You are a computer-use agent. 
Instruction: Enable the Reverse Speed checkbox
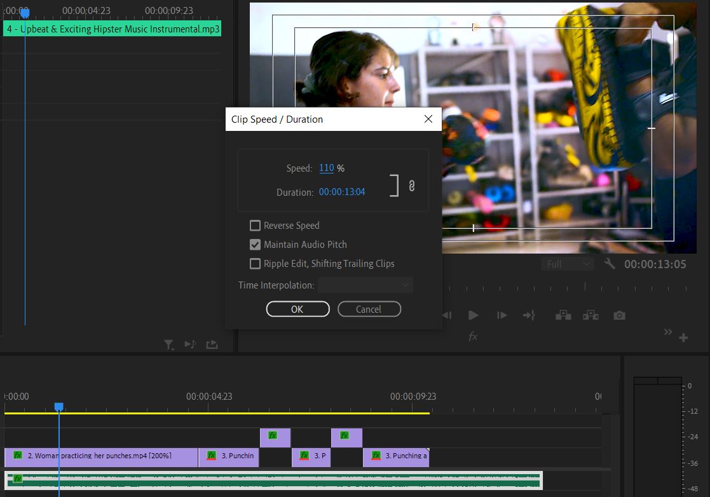pos(256,226)
